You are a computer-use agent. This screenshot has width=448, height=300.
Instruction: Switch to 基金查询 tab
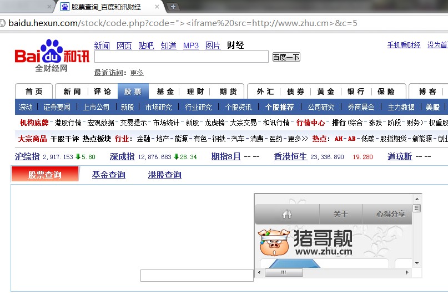pyautogui.click(x=109, y=175)
